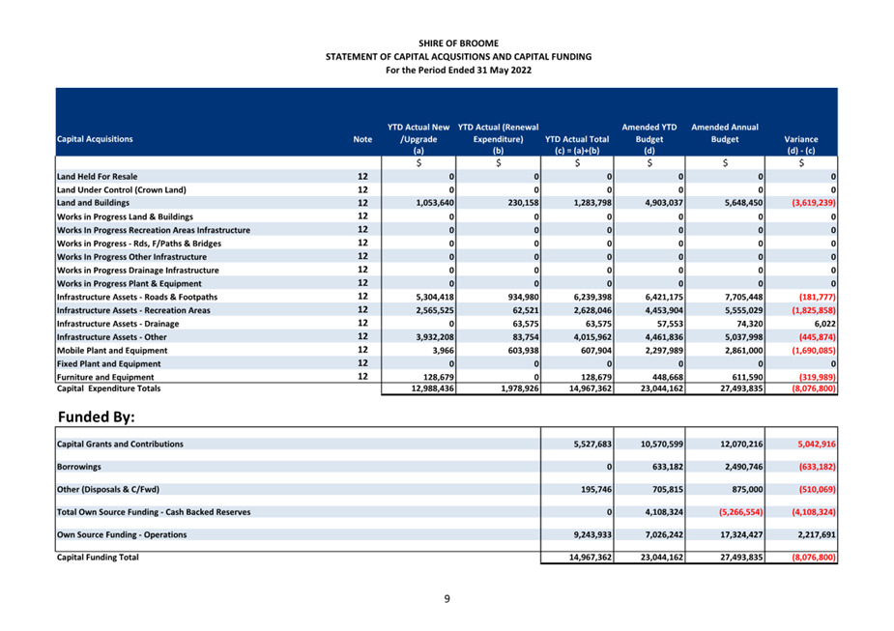This screenshot has width=894, height=631.
Task: Click 'Capital Funding Total' label
Action: pos(98,558)
